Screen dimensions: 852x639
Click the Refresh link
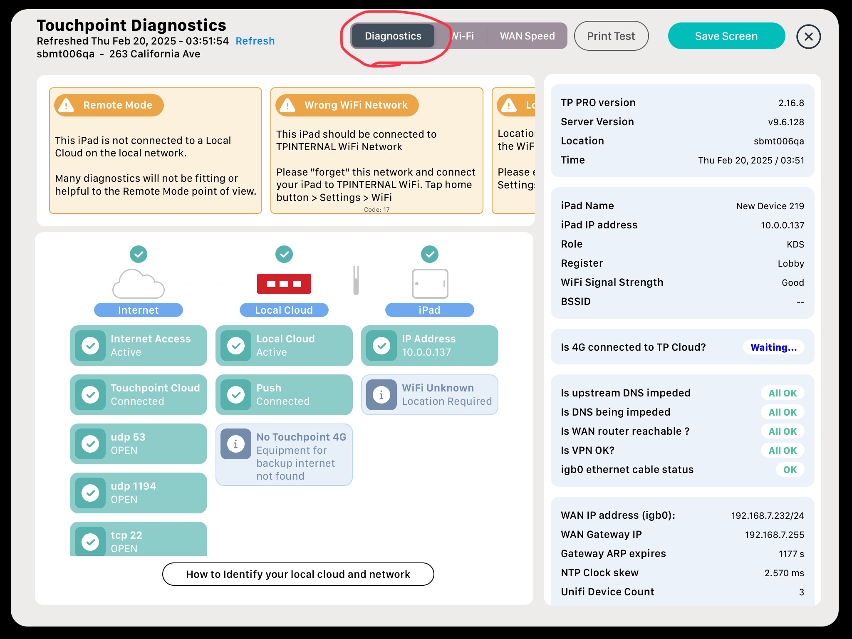click(255, 41)
